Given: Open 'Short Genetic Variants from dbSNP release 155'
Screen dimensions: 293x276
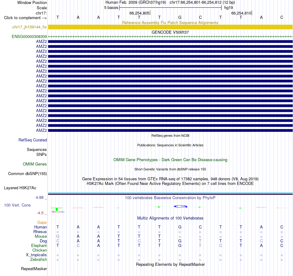Looking at the screenshot, I should (170, 169).
